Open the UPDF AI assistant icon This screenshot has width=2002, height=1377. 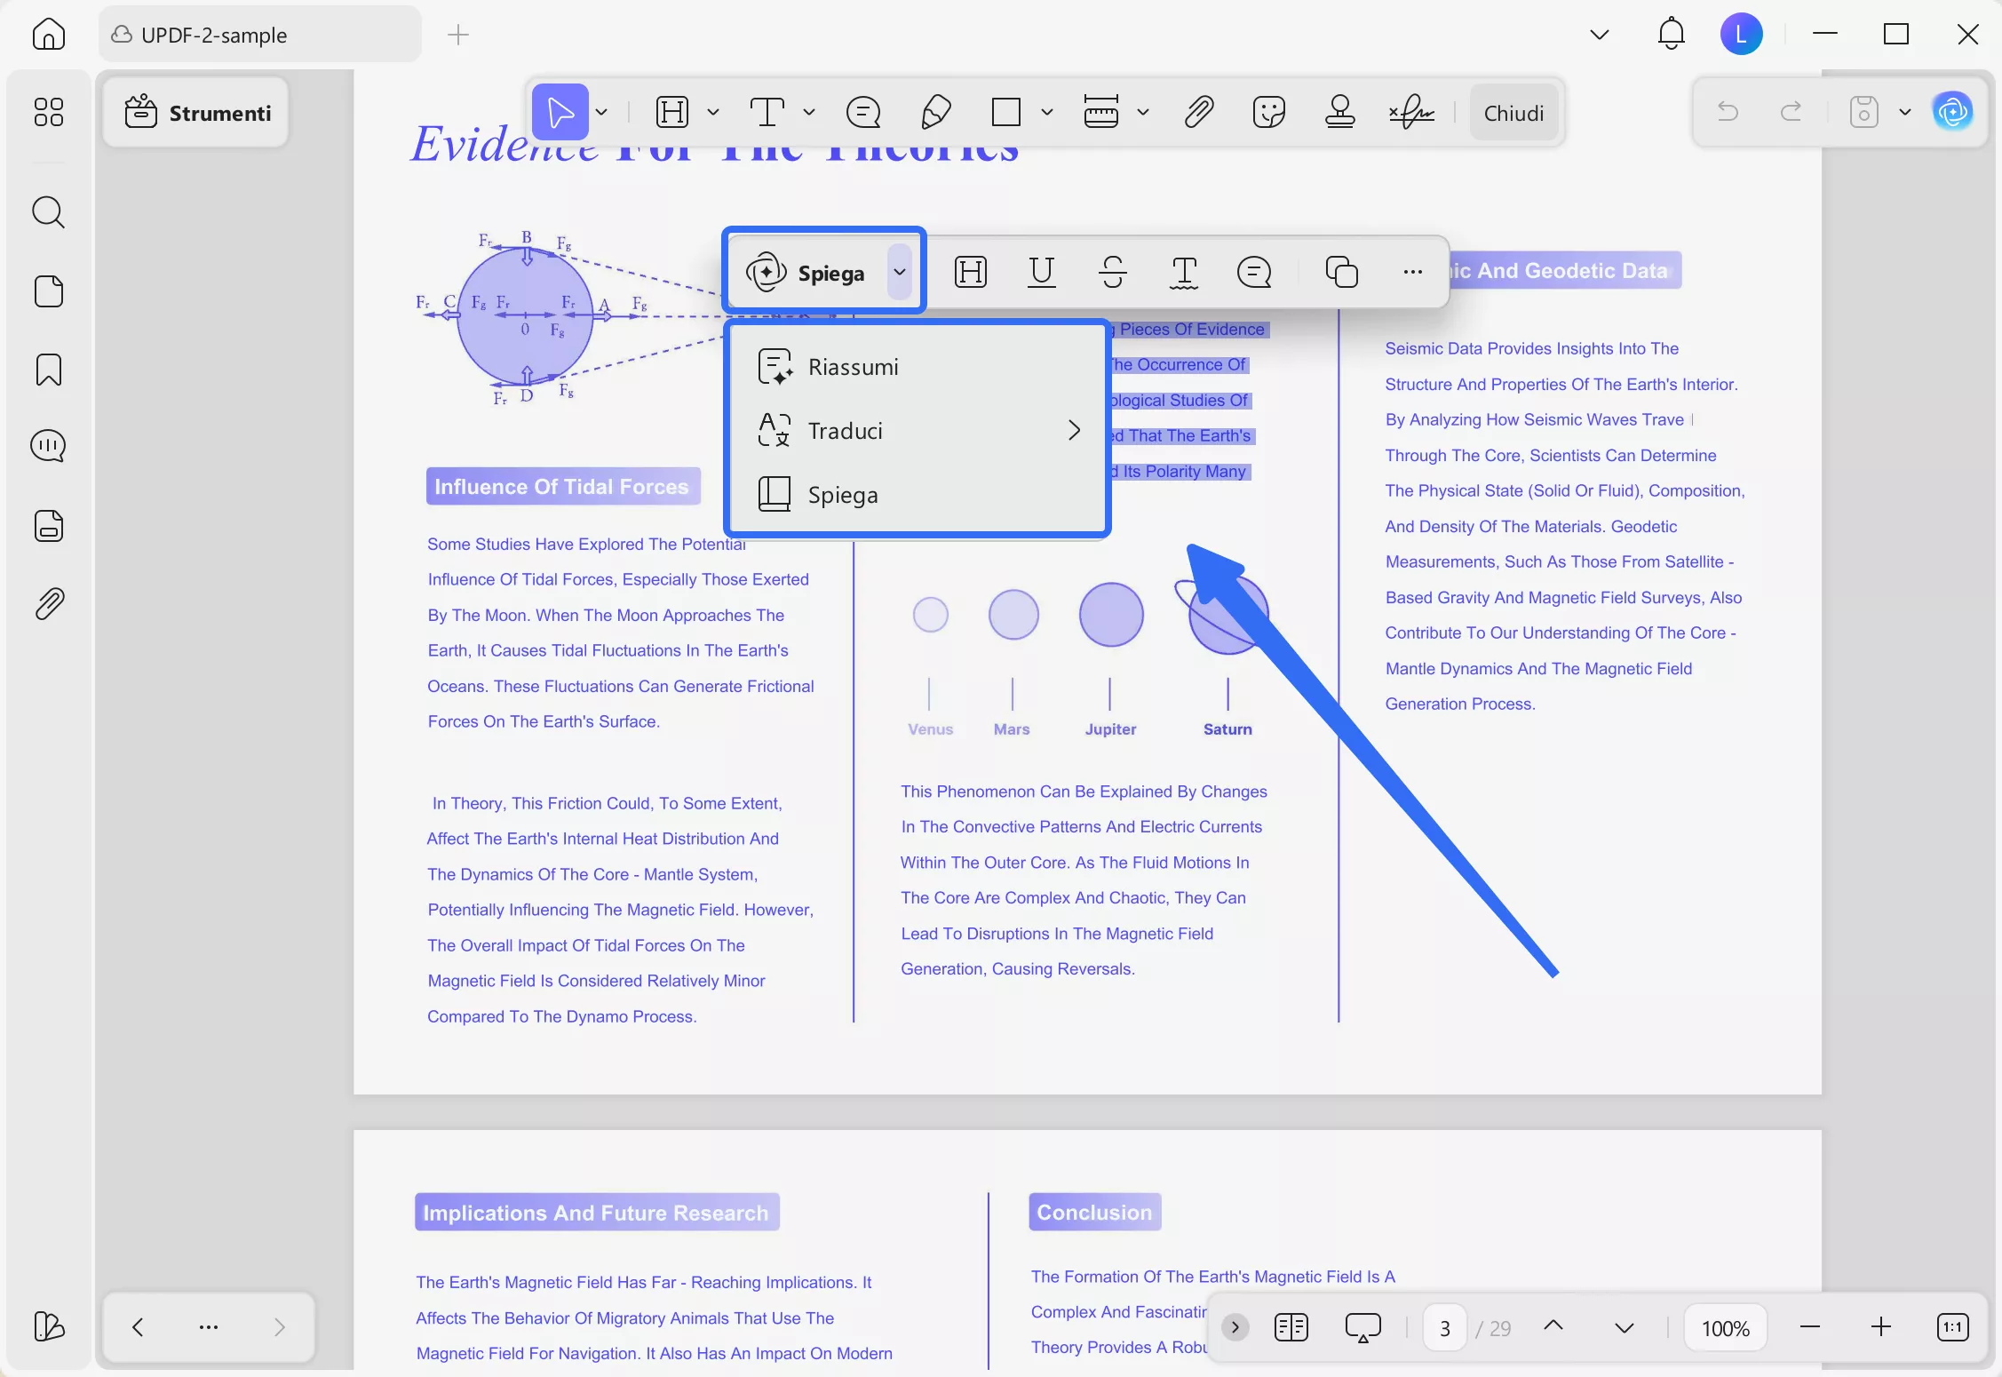[x=1952, y=112]
